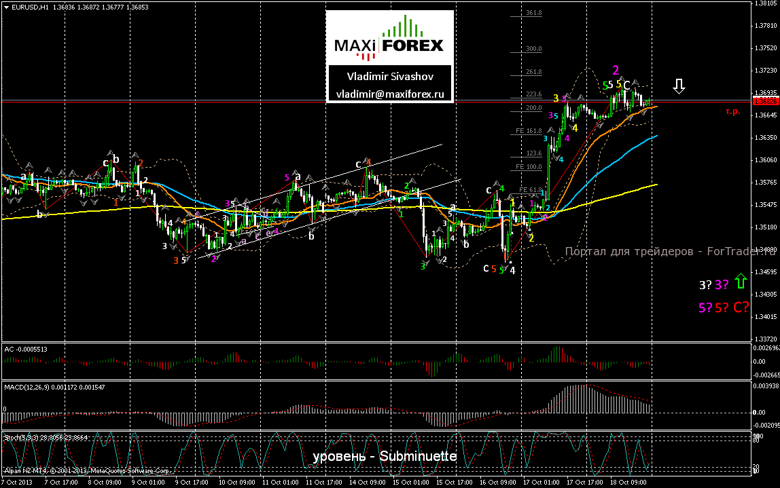The width and height of the screenshot is (780, 488).
Task: Click the magenta 5? wave label
Action: pyautogui.click(x=705, y=308)
